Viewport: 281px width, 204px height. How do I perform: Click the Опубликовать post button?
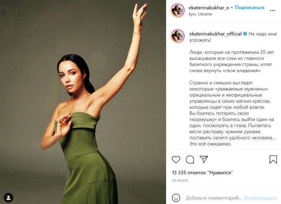[x=260, y=198]
